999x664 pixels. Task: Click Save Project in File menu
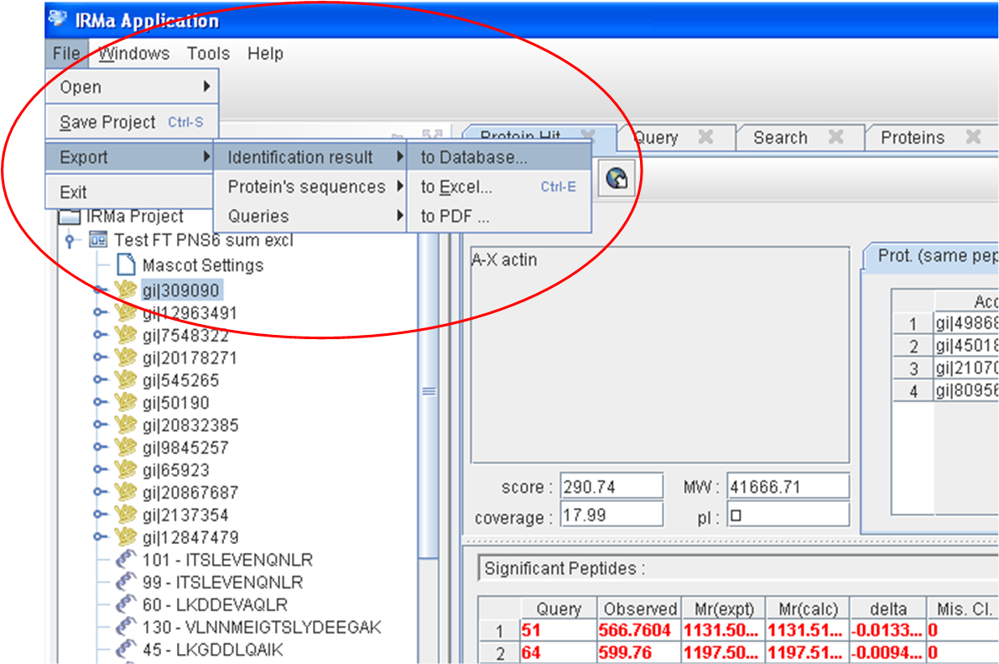click(107, 123)
